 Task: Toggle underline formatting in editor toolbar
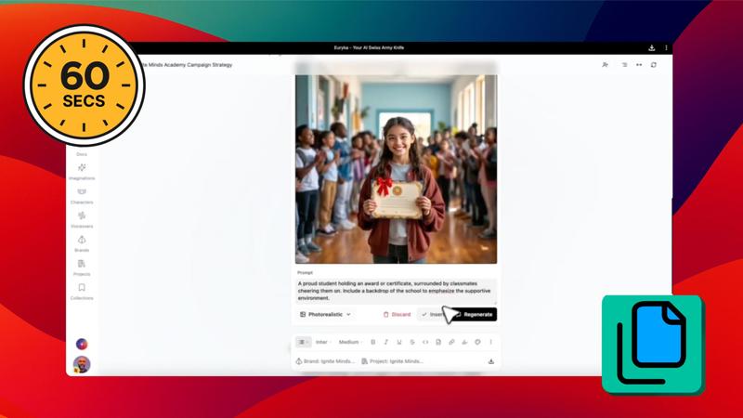pos(399,342)
